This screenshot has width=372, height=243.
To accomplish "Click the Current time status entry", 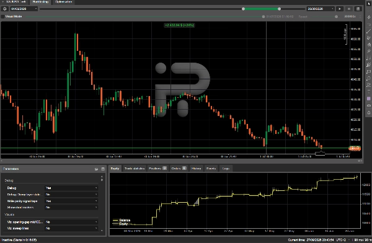I will click(x=311, y=240).
